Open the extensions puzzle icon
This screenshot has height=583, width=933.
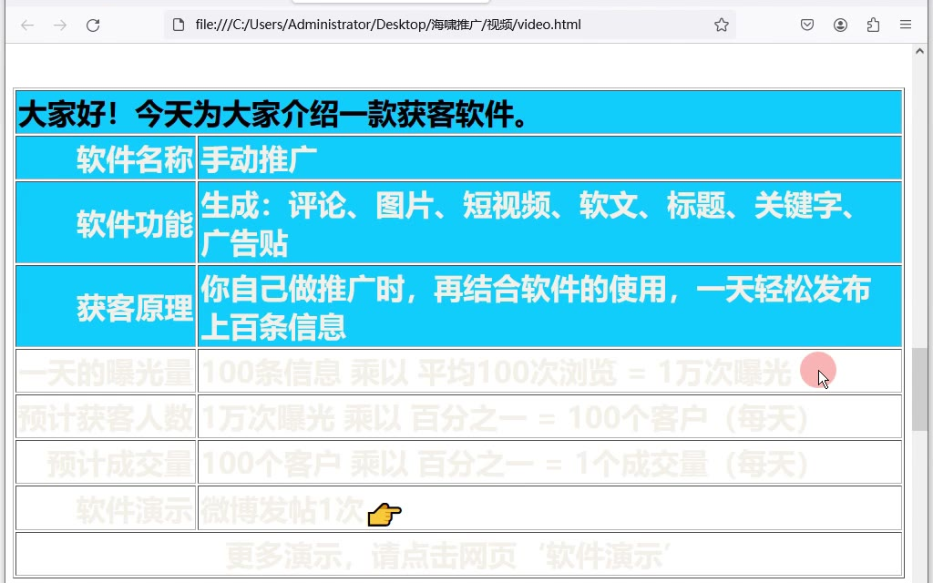point(873,25)
